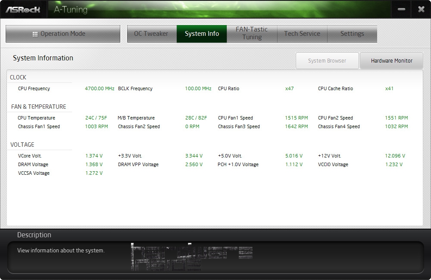This screenshot has width=431, height=280.
Task: Click the CPU Temperature label
Action: click(36, 118)
